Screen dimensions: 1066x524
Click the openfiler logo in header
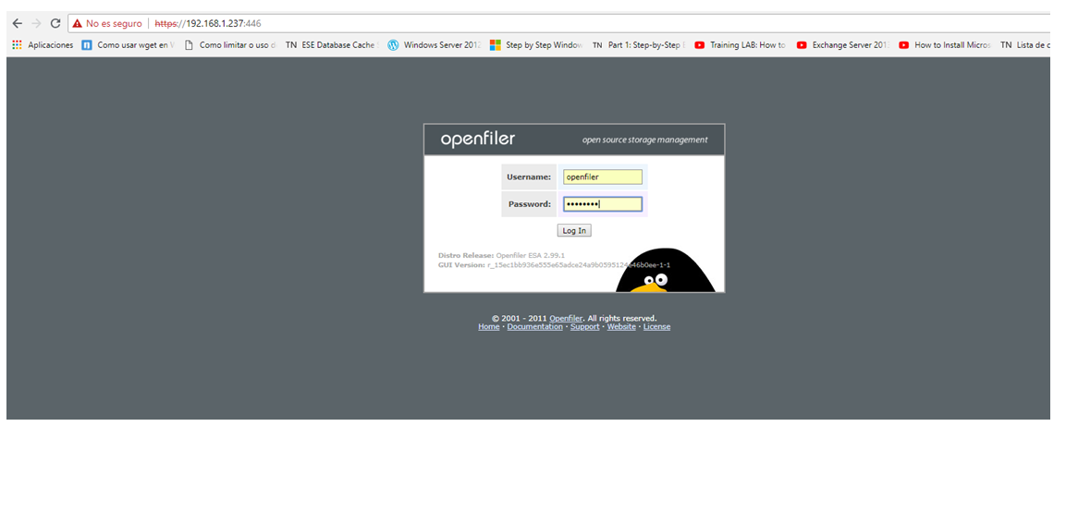pyautogui.click(x=478, y=140)
